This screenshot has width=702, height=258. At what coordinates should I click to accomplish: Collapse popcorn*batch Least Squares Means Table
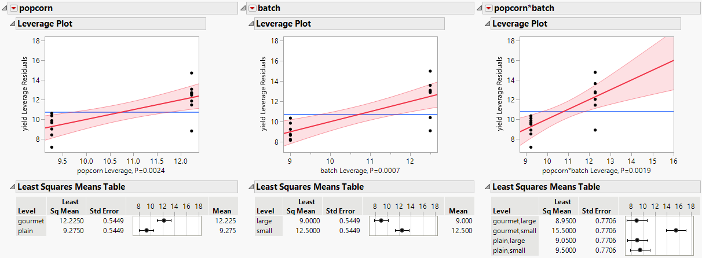coord(486,187)
